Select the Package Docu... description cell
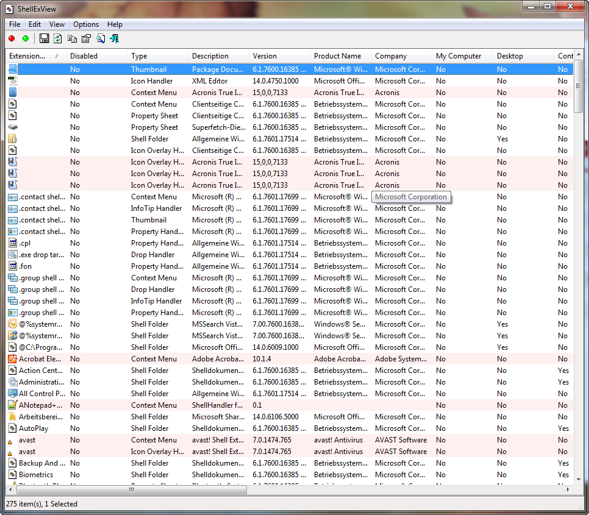Image resolution: width=589 pixels, height=515 pixels. pyautogui.click(x=218, y=69)
